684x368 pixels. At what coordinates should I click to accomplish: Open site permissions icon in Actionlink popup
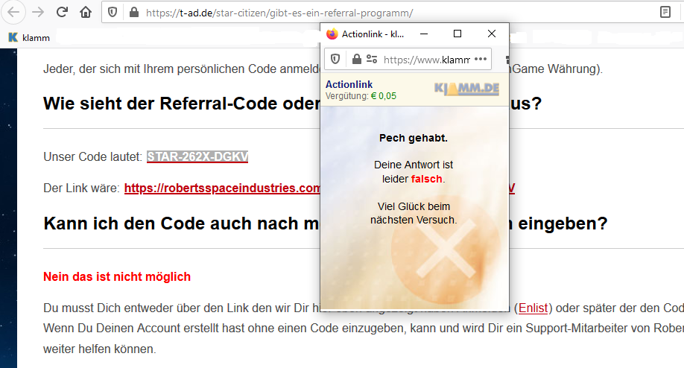click(371, 60)
